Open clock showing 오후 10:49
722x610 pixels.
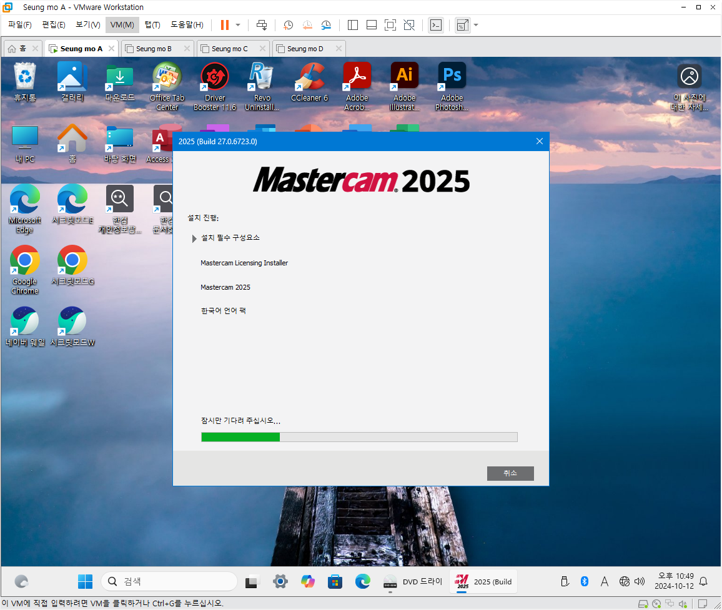[x=674, y=581]
